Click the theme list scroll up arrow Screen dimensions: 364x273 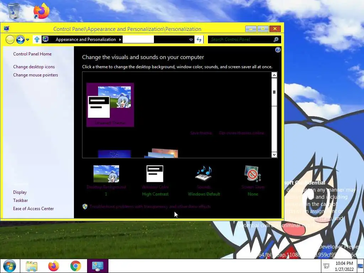point(274,75)
